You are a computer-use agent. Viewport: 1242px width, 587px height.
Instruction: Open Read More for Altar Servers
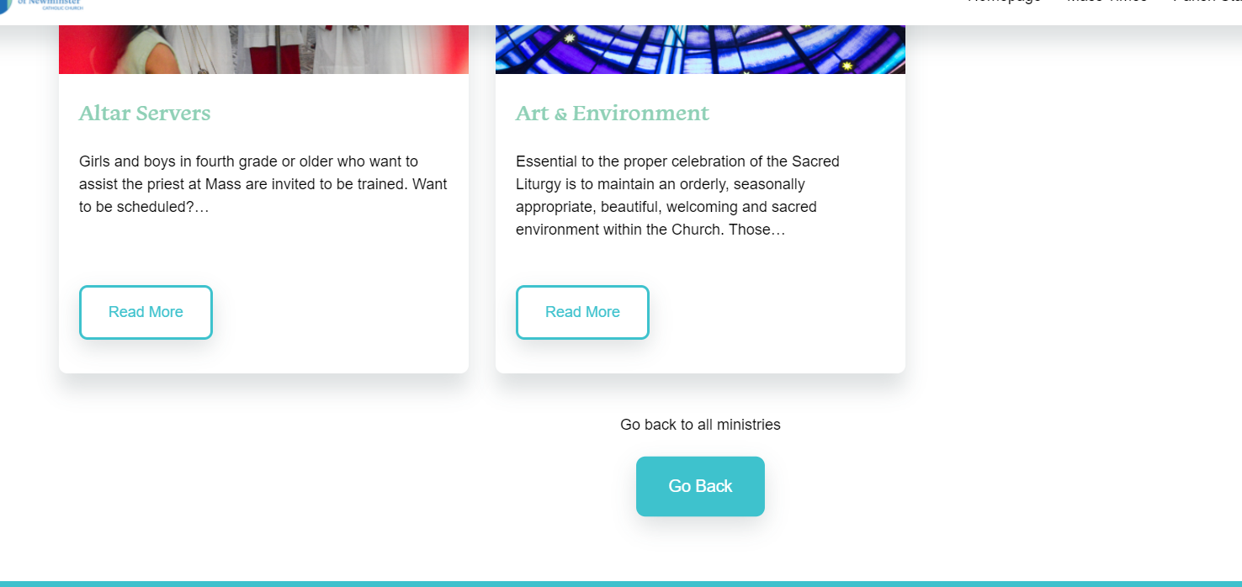click(146, 312)
